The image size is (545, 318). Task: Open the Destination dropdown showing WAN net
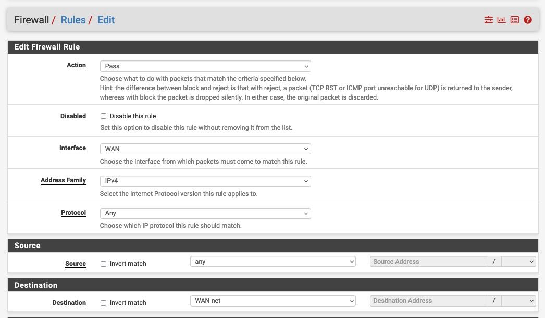(x=272, y=301)
